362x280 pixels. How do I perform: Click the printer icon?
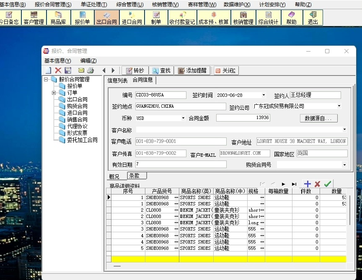tap(90, 70)
